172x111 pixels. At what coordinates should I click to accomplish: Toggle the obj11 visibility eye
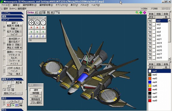pos(150,39)
